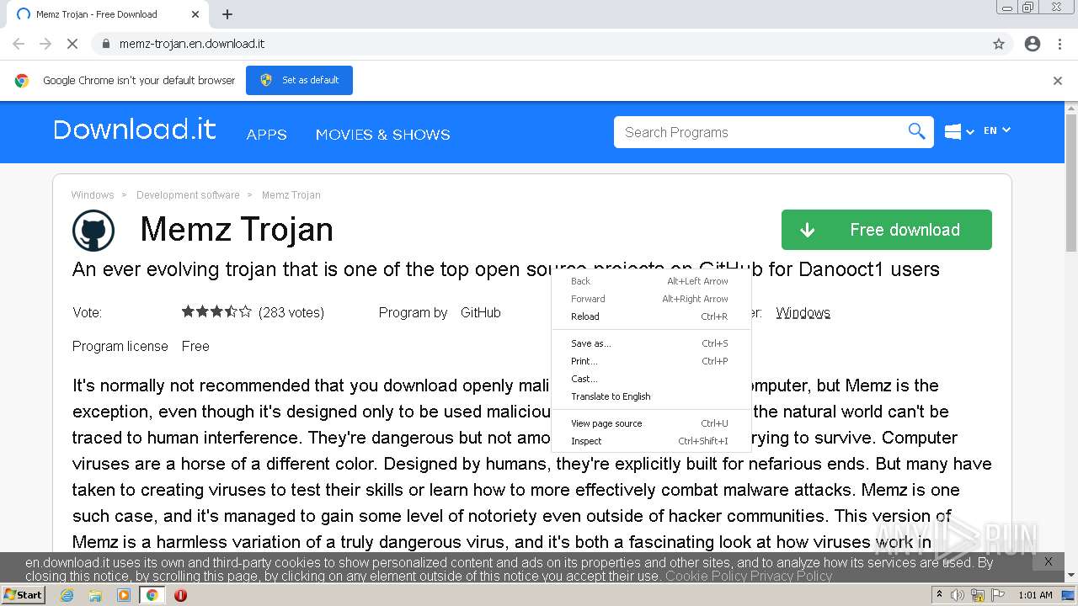Click the Chrome taskbar icon
Viewport: 1078px width, 606px height.
click(152, 595)
